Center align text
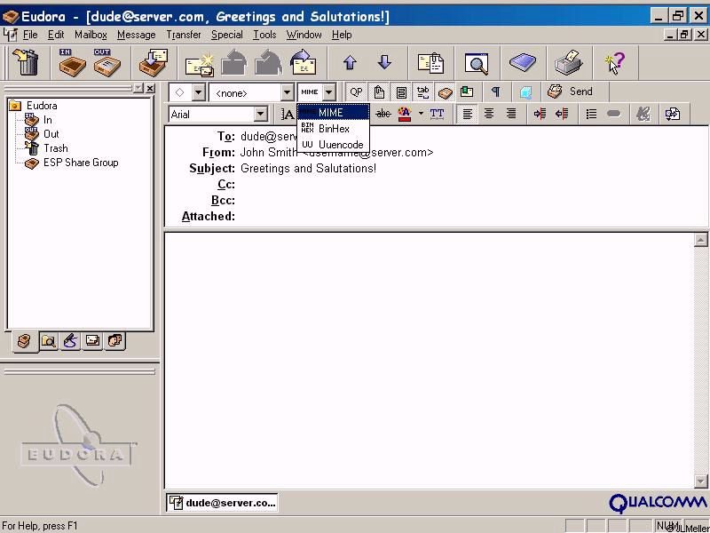710x533 pixels. point(489,114)
